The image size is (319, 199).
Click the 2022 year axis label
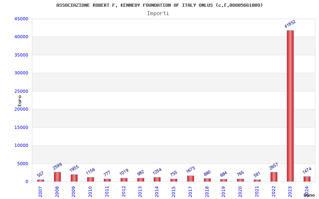click(x=274, y=192)
